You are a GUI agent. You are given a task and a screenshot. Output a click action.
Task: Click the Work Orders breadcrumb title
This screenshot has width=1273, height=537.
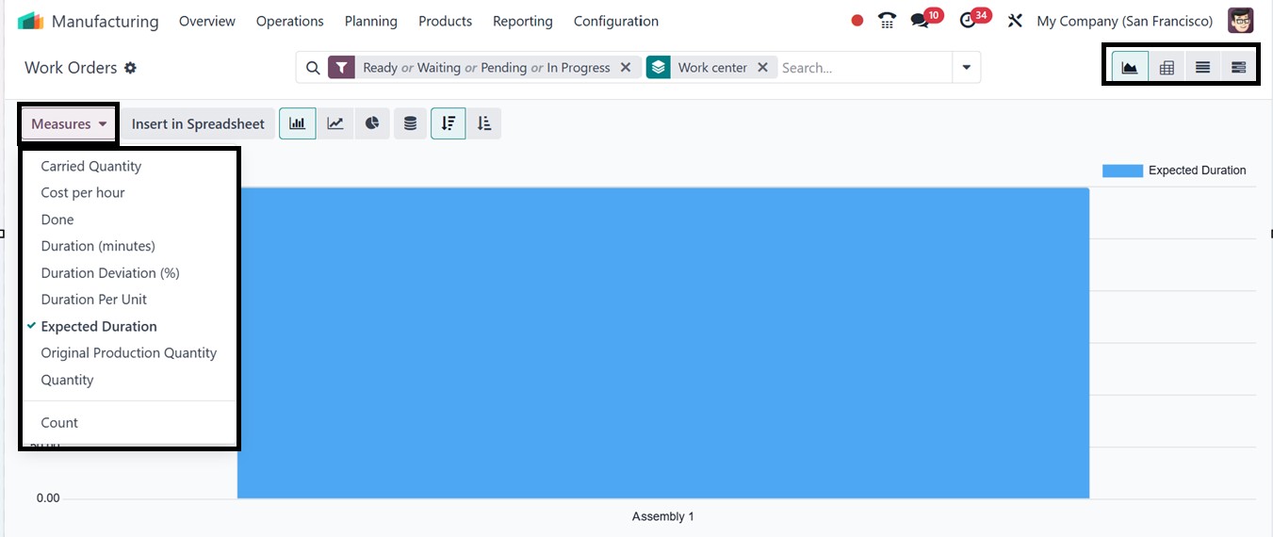point(71,68)
